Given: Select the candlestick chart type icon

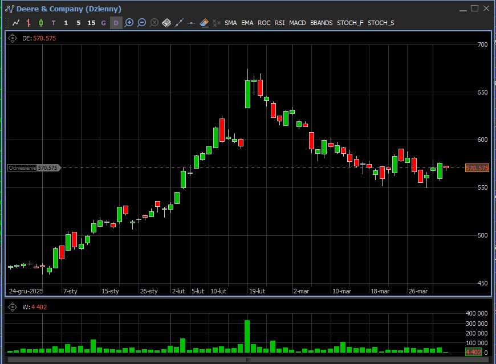Looking at the screenshot, I should tap(41, 23).
